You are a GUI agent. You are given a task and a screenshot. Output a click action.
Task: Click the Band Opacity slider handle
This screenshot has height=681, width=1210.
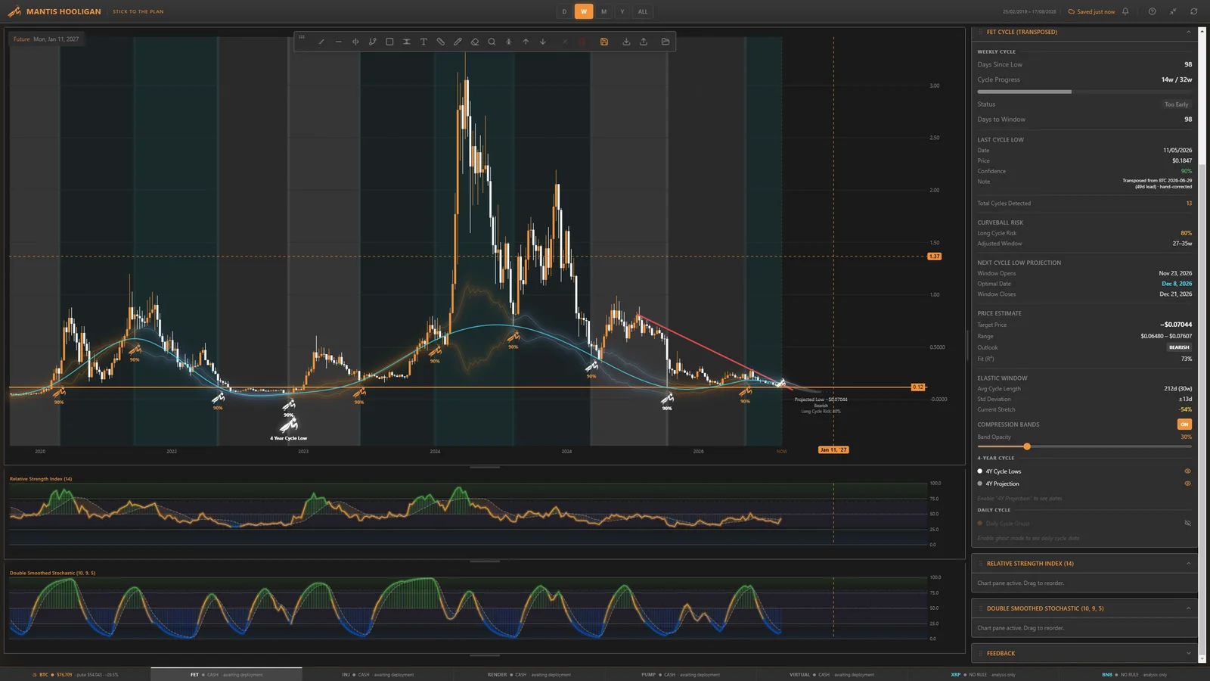[1027, 446]
